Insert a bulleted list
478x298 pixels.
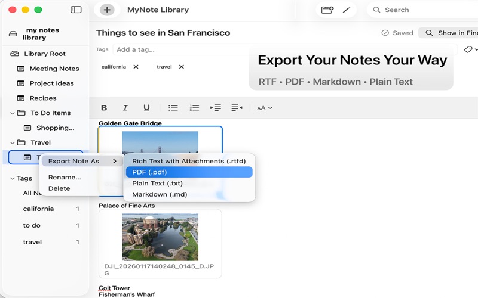pyautogui.click(x=173, y=108)
